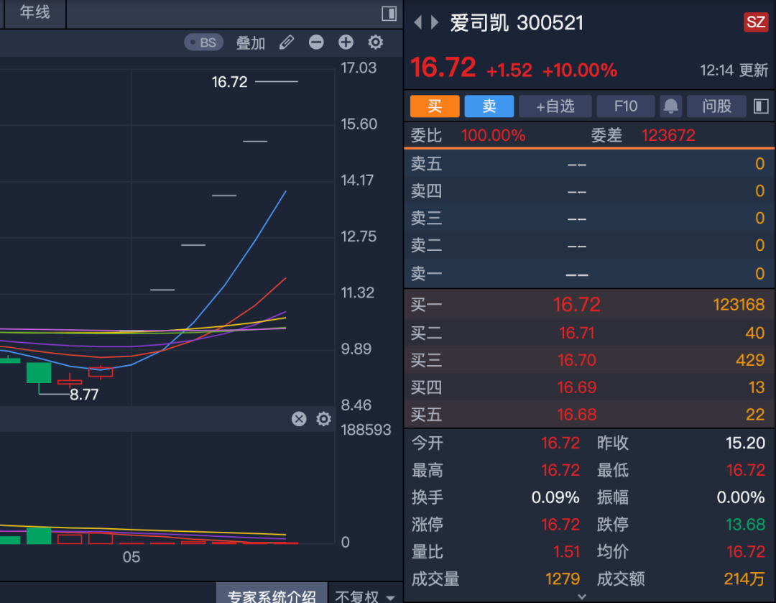Open the 不复权 adjustment dropdown
The height and width of the screenshot is (603, 776).
(365, 596)
